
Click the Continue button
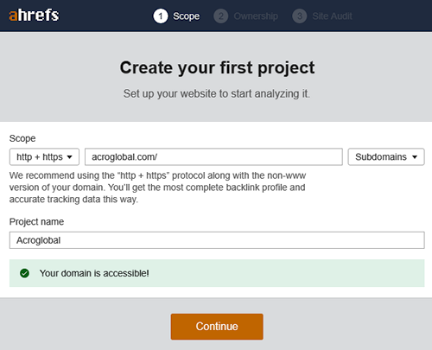[217, 327]
